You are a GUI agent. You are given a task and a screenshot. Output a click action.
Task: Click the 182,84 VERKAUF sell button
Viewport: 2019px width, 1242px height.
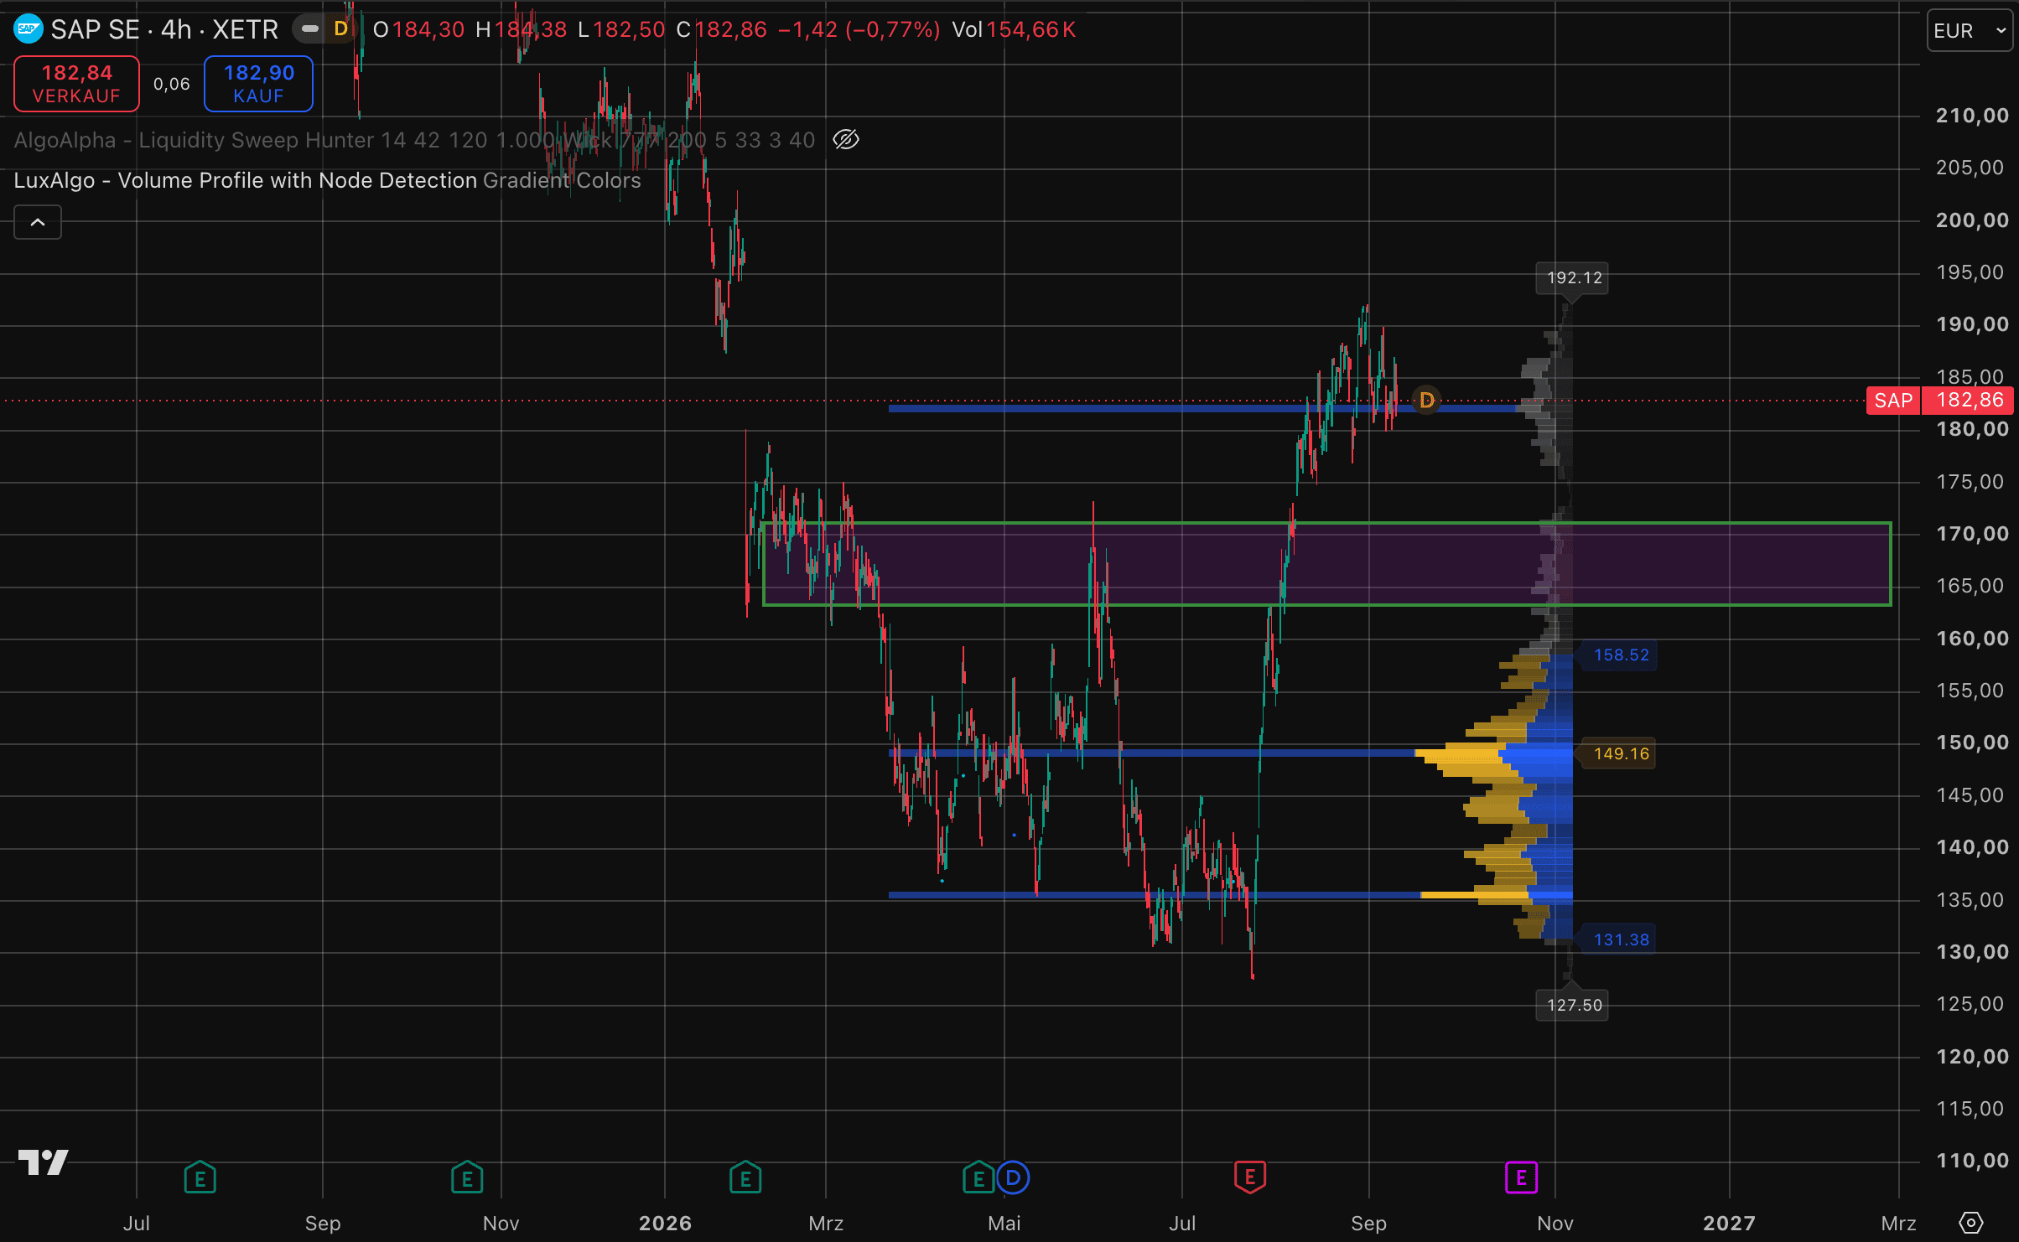click(x=76, y=84)
